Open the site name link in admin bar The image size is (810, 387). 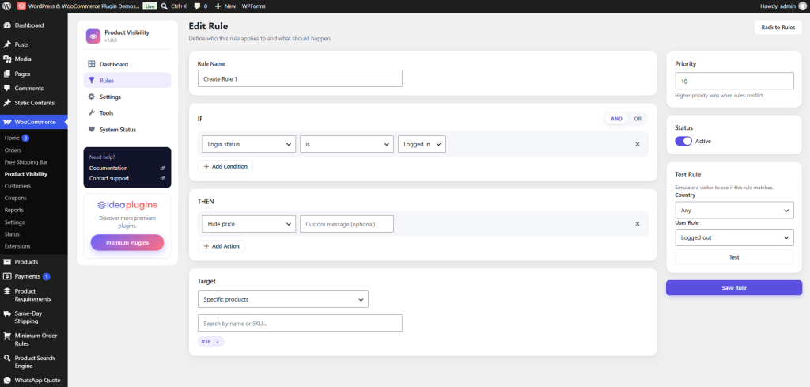coord(84,6)
